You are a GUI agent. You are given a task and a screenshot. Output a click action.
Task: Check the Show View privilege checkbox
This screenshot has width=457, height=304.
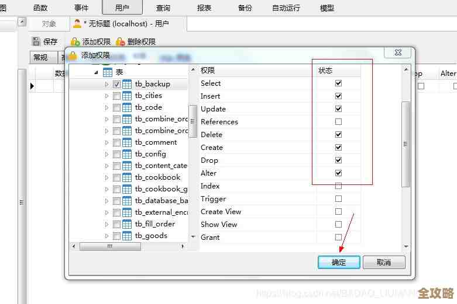(x=338, y=225)
